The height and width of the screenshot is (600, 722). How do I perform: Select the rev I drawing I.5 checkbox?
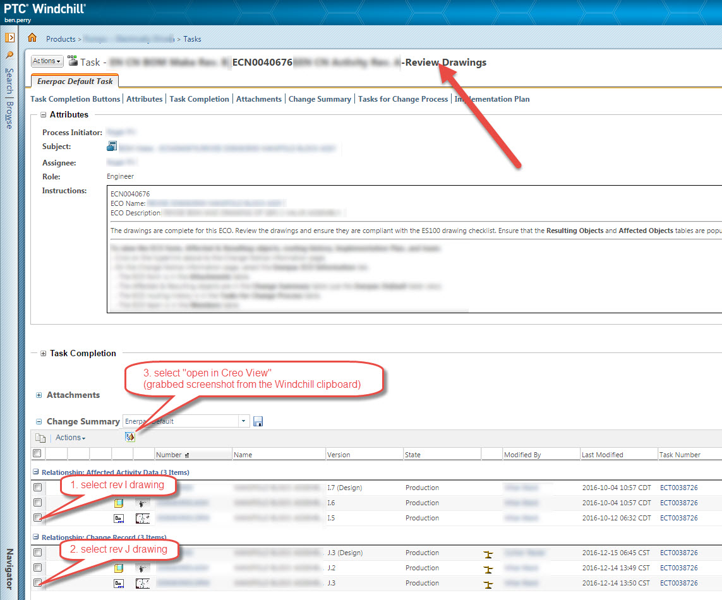point(38,517)
